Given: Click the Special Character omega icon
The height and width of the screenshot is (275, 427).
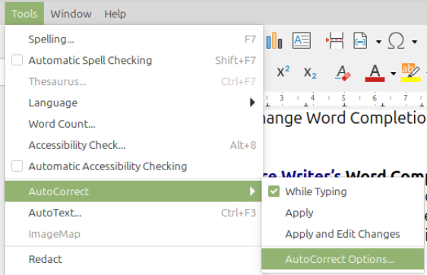Looking at the screenshot, I should (x=396, y=41).
